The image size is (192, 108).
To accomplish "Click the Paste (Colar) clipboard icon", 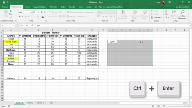I will tap(6, 13).
